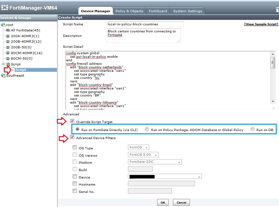Check the Build filter checkbox
The width and height of the screenshot is (279, 207).
pos(75,169)
